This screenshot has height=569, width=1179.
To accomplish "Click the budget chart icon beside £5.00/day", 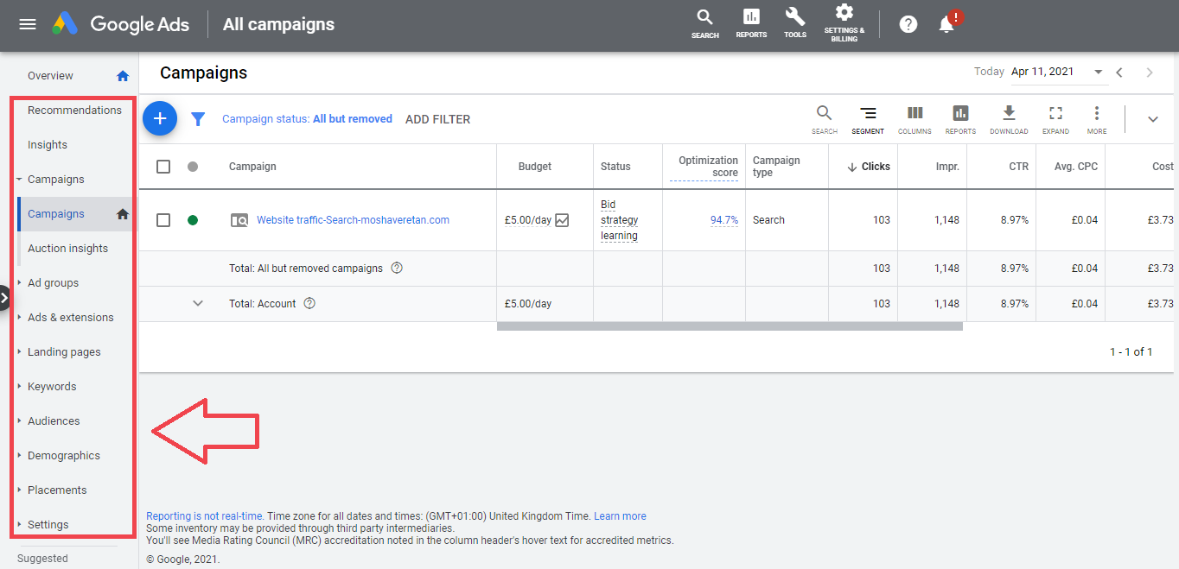I will coord(562,220).
